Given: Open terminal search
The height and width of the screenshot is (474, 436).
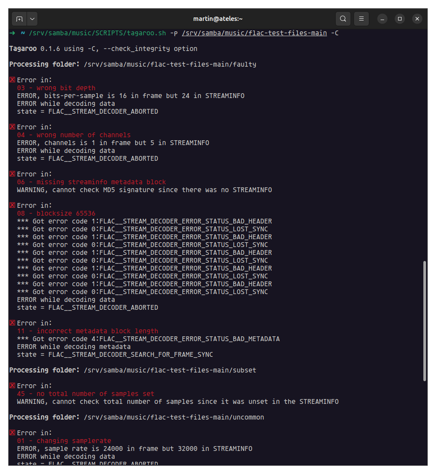Looking at the screenshot, I should (343, 19).
